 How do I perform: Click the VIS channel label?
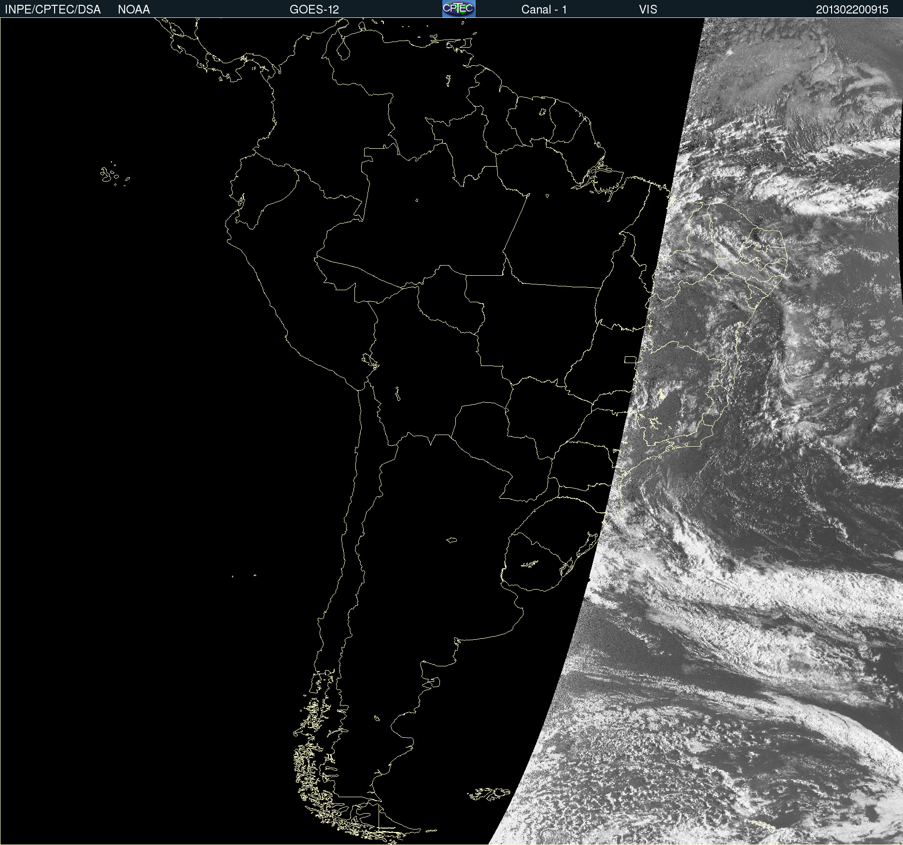tap(648, 10)
